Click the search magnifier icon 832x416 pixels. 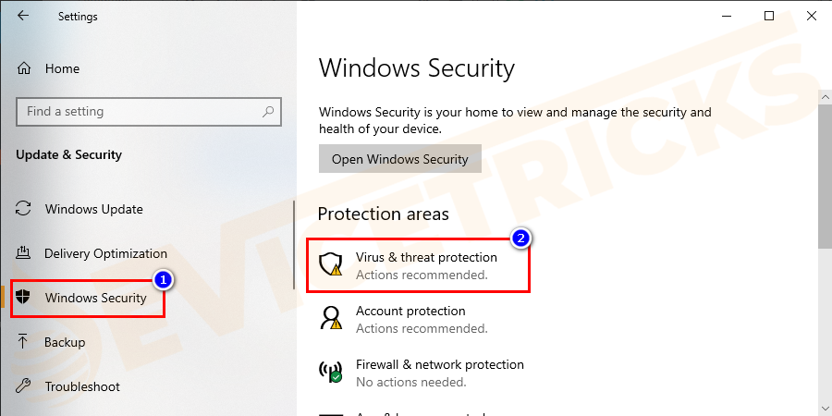point(268,112)
